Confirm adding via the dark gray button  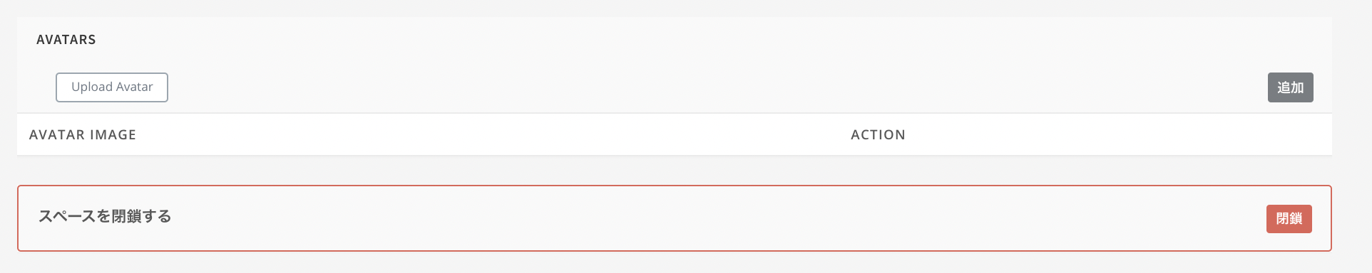(1290, 87)
